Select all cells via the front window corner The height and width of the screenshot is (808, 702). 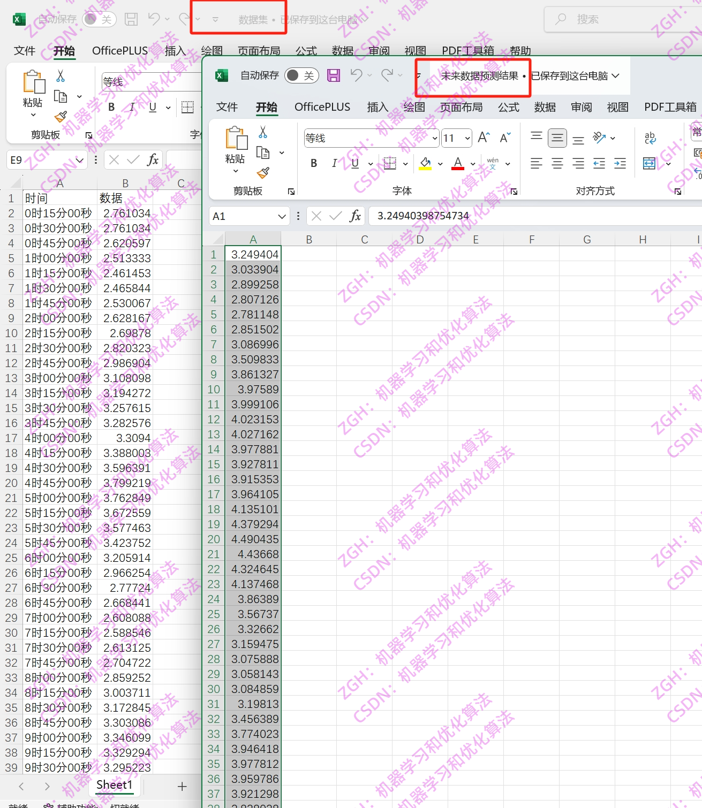214,239
